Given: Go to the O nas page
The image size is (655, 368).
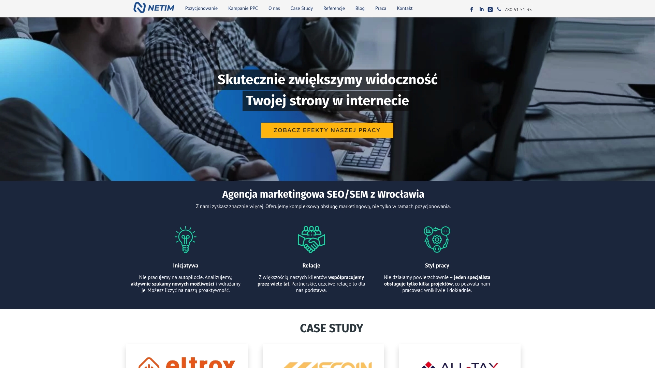Looking at the screenshot, I should 274,8.
